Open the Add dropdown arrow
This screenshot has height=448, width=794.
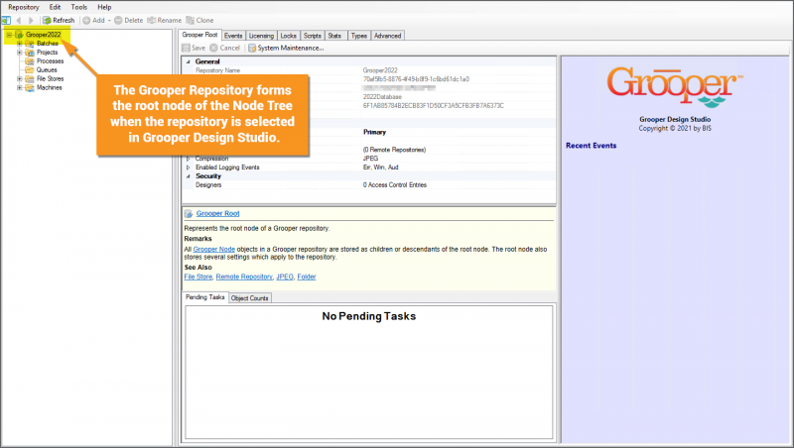click(109, 20)
